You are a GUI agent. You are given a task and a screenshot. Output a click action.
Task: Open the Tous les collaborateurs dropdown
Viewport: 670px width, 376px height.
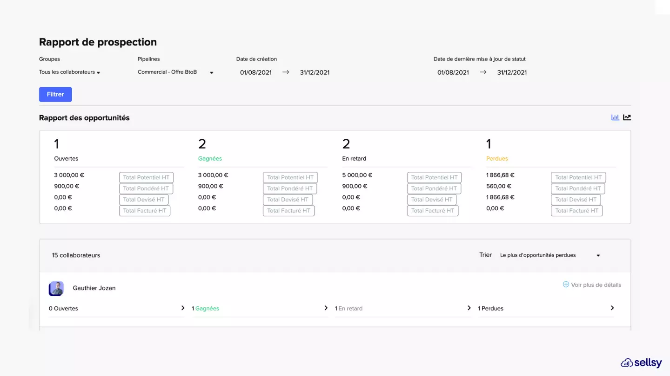coord(70,72)
